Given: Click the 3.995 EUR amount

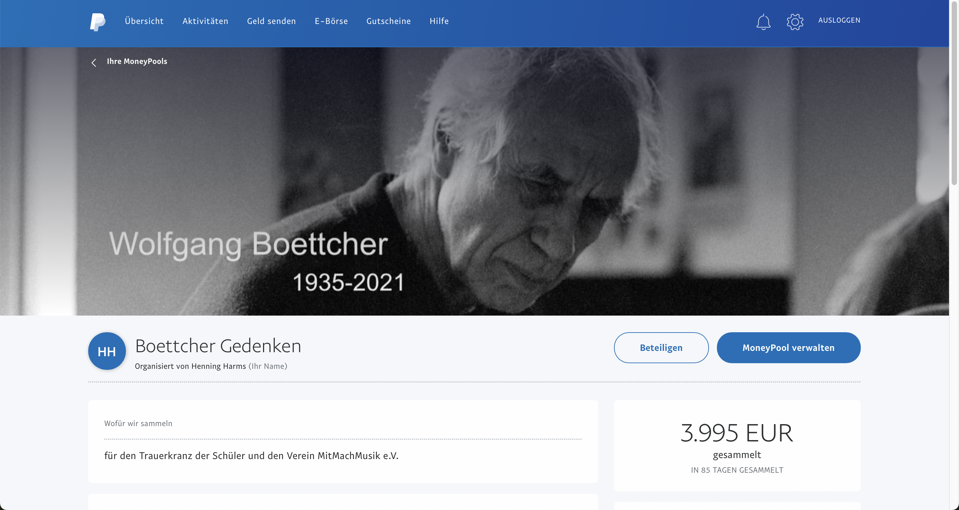Looking at the screenshot, I should (737, 433).
